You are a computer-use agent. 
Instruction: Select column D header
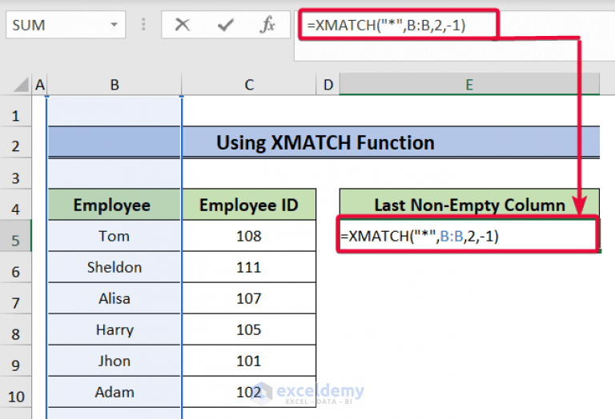(328, 85)
